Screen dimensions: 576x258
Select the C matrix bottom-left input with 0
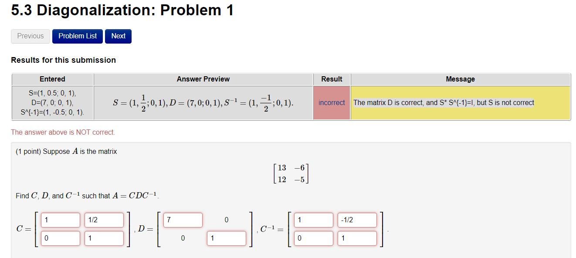[61, 238]
